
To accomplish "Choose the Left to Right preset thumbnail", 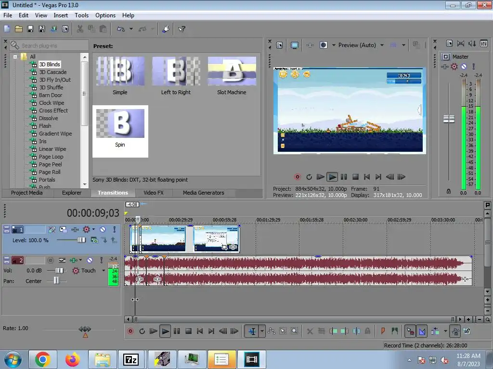I will [x=176, y=71].
